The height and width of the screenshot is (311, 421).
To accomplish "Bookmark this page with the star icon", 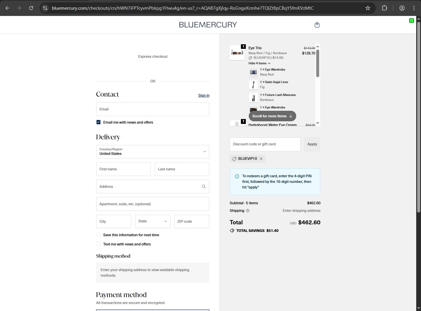I will [368, 8].
